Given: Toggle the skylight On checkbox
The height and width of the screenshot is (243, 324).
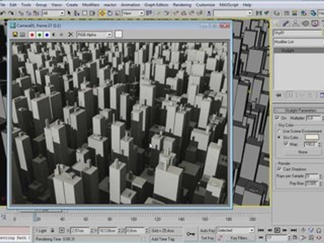Looking at the screenshot, I should [x=277, y=117].
